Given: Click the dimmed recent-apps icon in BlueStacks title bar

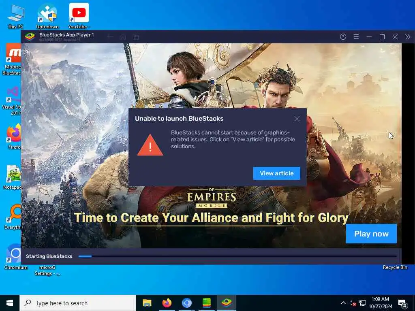Looking at the screenshot, I should coord(136,37).
